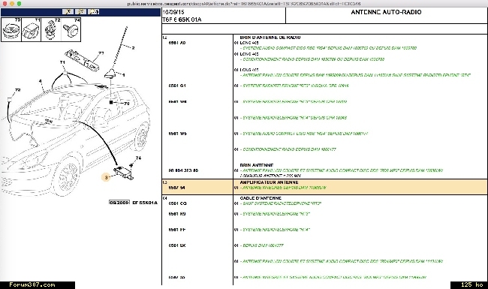Open part thumbnail number 71

click(x=32, y=30)
